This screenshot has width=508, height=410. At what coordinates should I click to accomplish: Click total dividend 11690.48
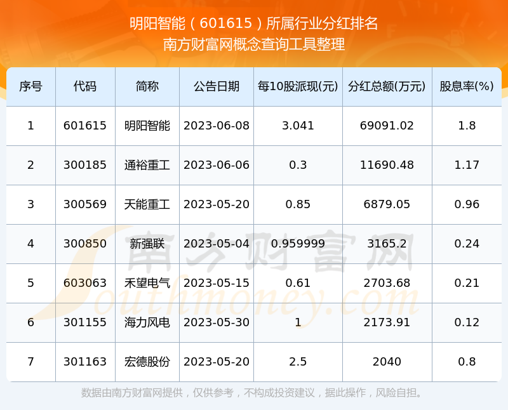tap(387, 165)
